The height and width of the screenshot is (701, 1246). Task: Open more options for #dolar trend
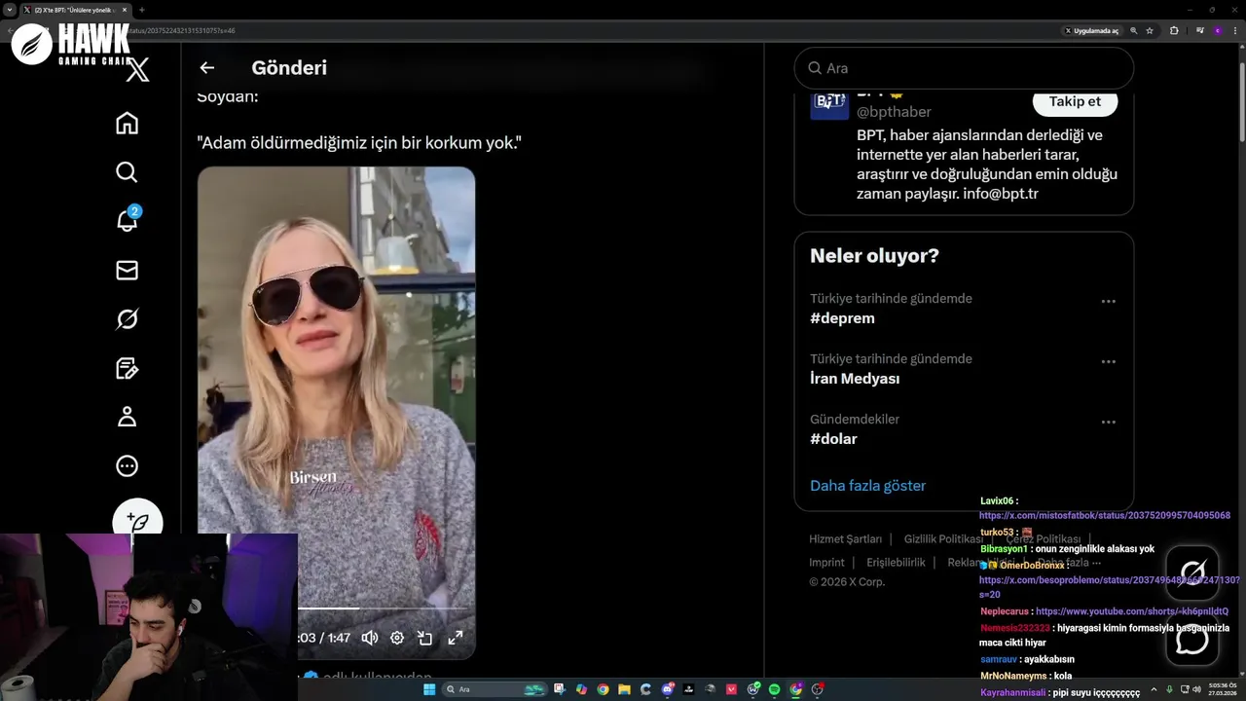tap(1108, 423)
